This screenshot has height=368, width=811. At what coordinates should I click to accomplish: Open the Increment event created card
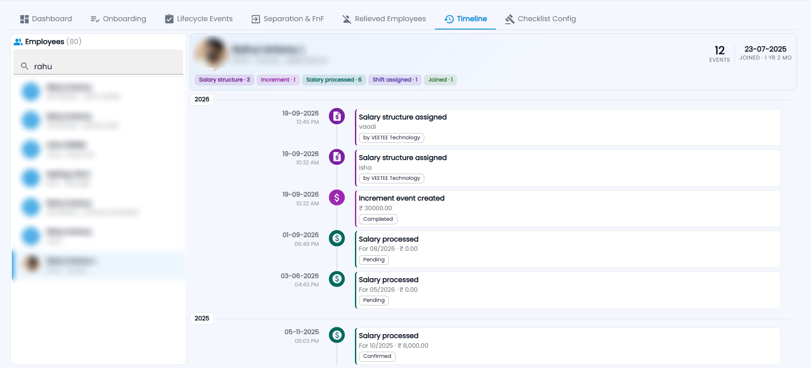[568, 208]
